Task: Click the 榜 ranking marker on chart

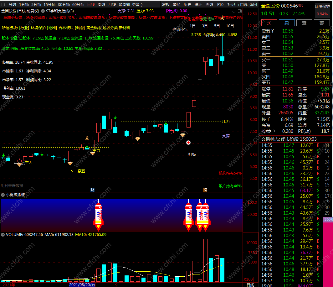Action: click(205, 190)
